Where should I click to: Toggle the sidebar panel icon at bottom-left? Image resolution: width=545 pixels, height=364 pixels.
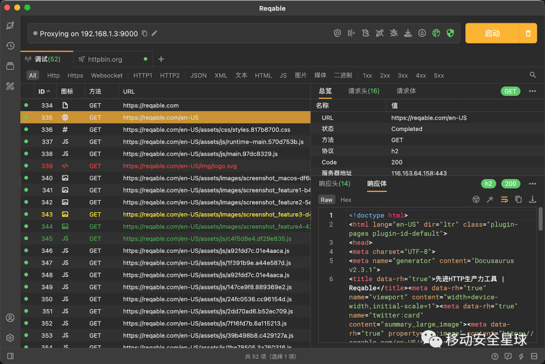pos(11,356)
